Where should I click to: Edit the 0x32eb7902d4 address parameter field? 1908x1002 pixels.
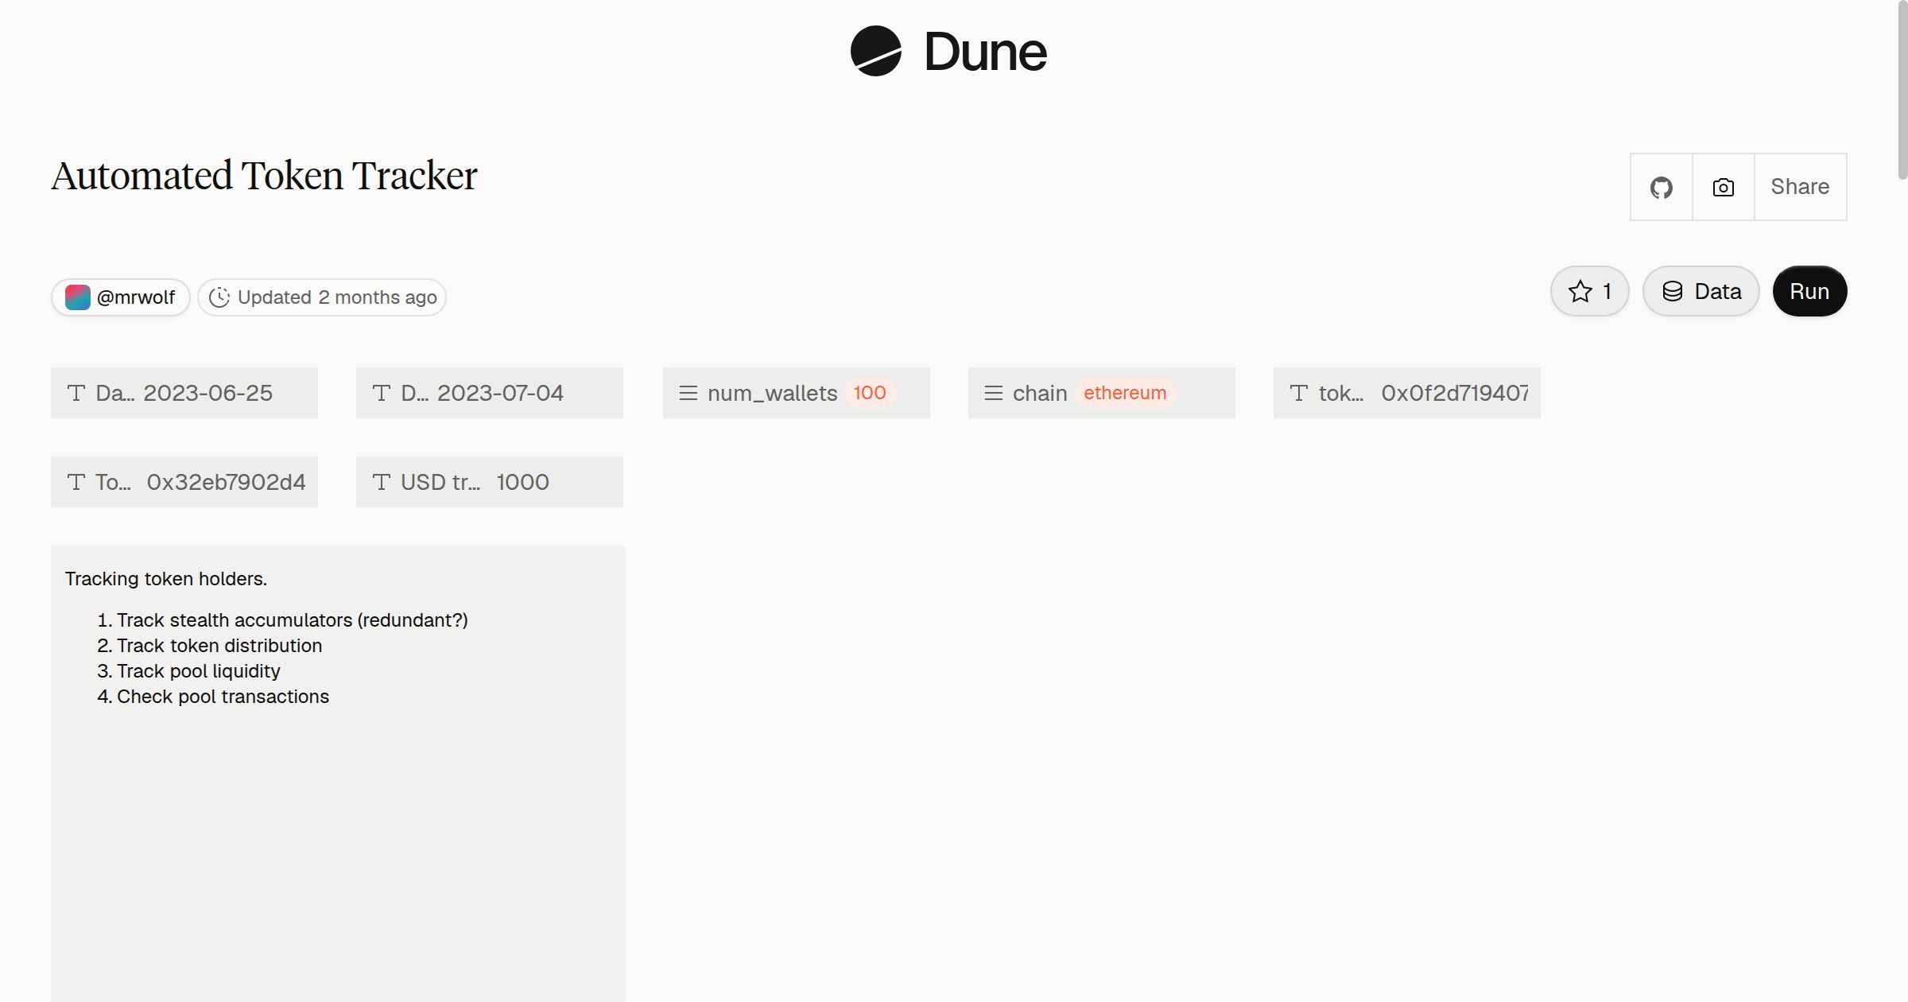[184, 482]
